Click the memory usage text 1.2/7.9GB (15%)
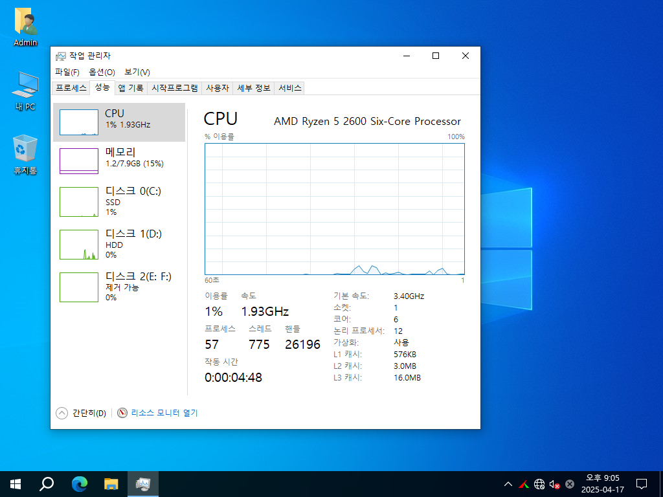 point(135,164)
